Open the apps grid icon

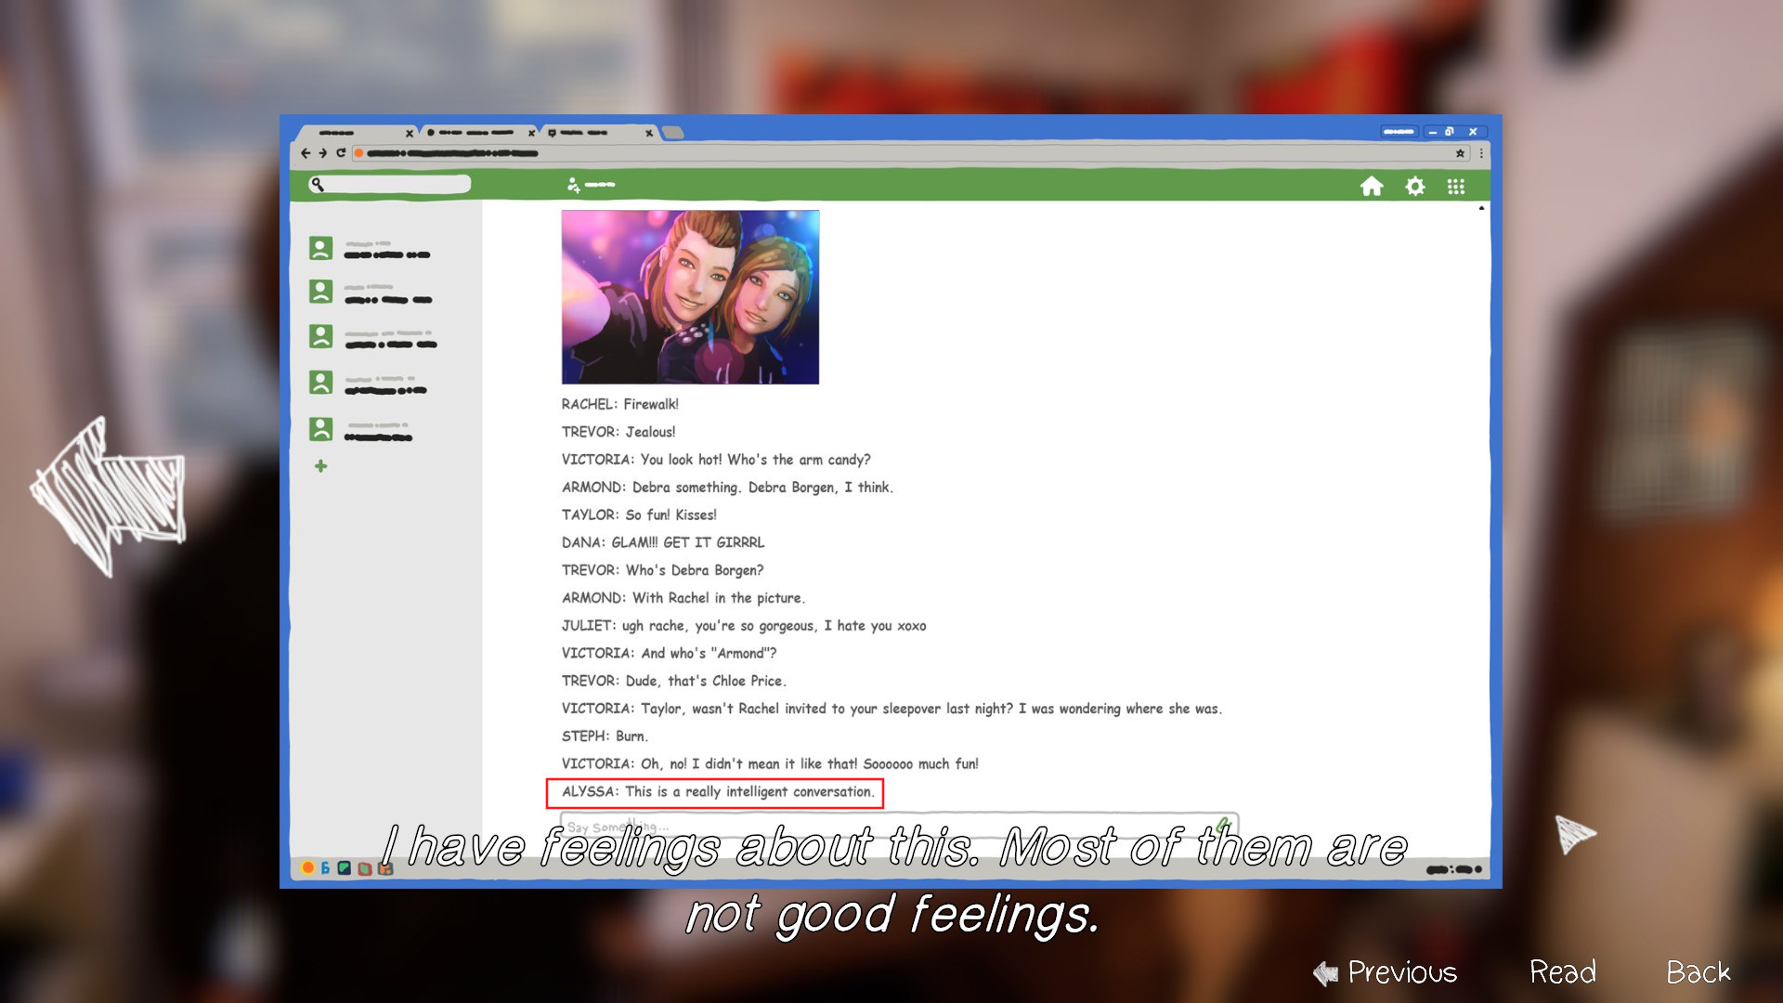[1455, 187]
